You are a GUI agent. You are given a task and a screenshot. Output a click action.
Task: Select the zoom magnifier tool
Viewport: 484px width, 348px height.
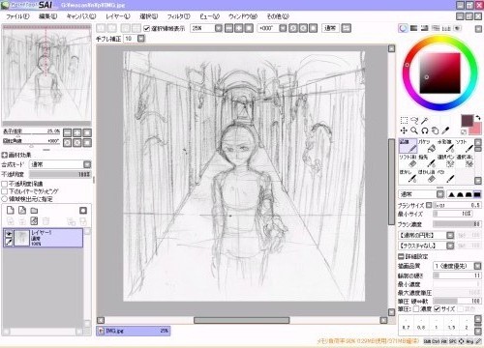(x=414, y=130)
